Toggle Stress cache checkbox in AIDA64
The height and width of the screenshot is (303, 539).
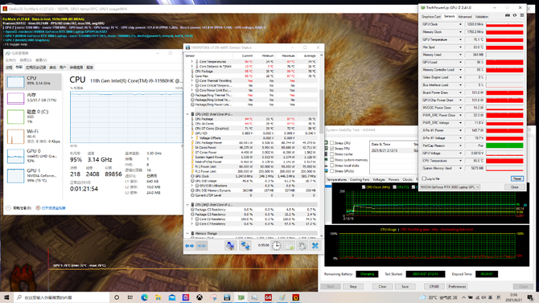(x=331, y=154)
